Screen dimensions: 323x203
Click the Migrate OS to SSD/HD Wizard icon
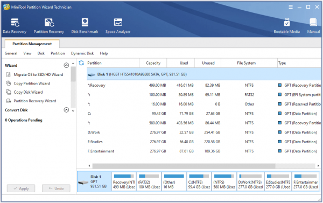click(8, 75)
